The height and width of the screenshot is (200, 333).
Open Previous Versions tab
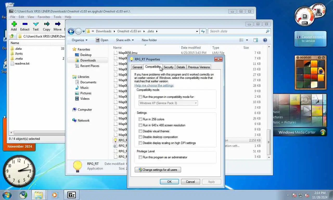199,67
